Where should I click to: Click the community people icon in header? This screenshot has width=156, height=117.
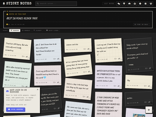(151, 3)
